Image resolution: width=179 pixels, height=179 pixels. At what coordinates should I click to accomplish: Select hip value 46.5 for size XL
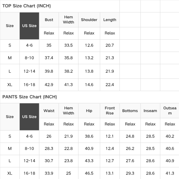[89, 173]
